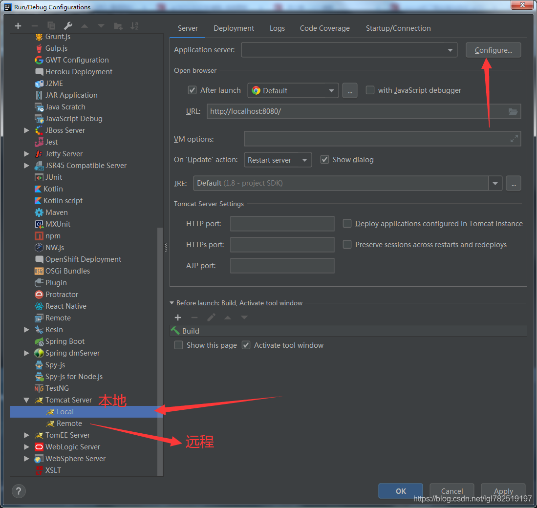This screenshot has width=537, height=508.
Task: Click the browse folder icon in URL field
Action: tap(513, 111)
